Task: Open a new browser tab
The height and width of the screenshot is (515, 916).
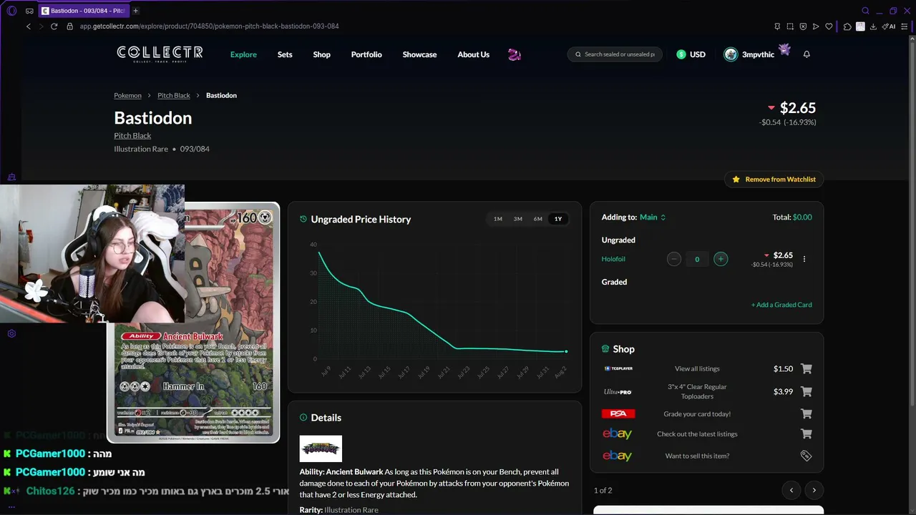Action: point(135,11)
